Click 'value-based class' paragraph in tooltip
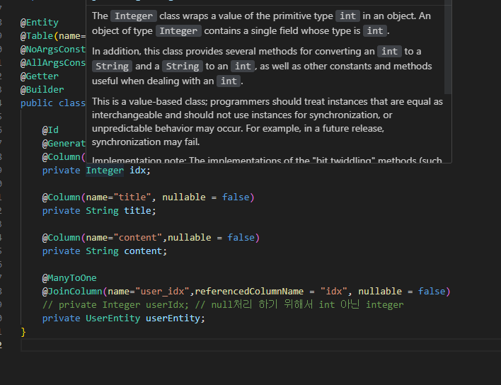Viewport: 501px width, 385px height. (x=267, y=122)
